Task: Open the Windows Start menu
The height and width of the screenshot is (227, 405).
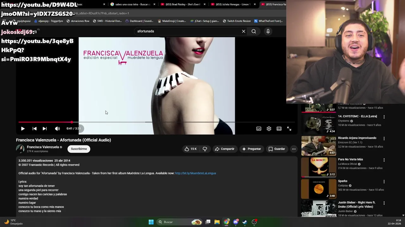Action: [151, 222]
